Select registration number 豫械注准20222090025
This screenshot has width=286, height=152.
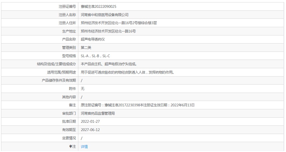click(98, 6)
